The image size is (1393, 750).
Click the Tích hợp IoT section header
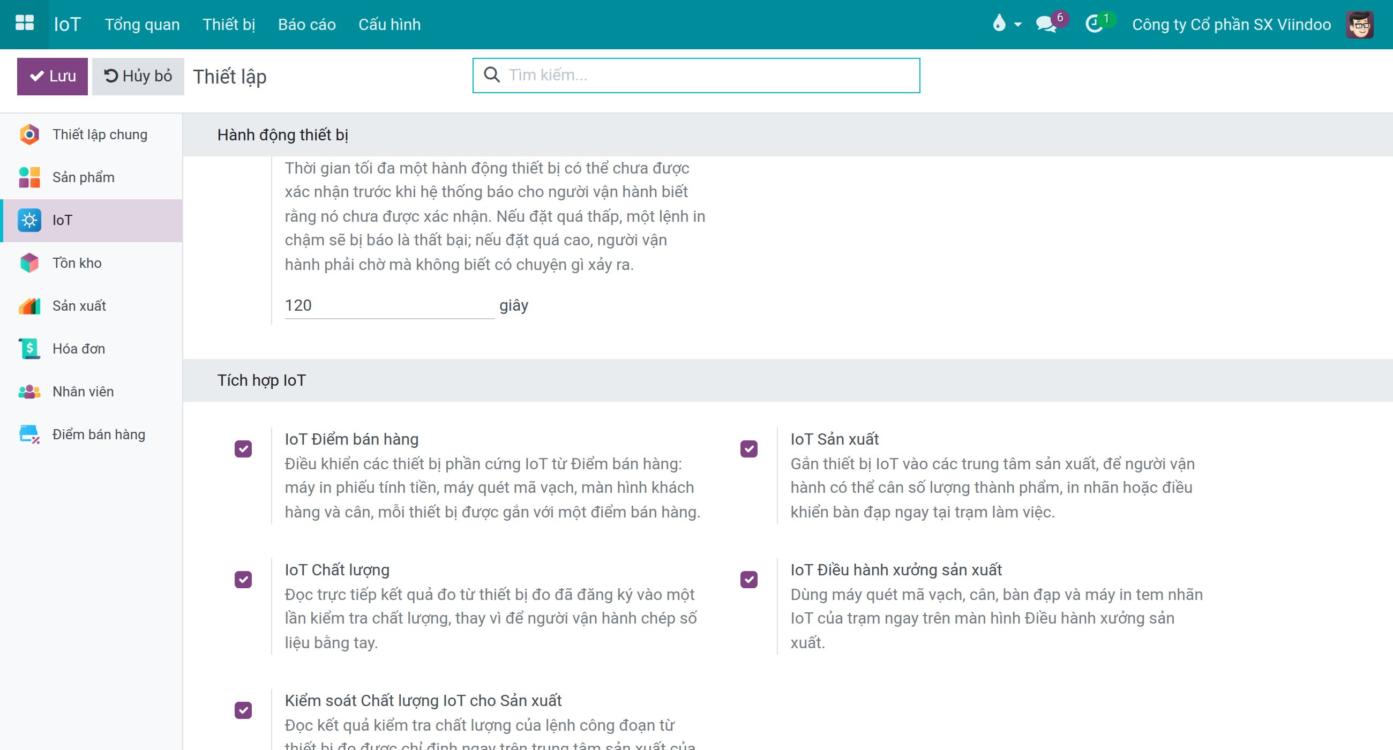(262, 380)
